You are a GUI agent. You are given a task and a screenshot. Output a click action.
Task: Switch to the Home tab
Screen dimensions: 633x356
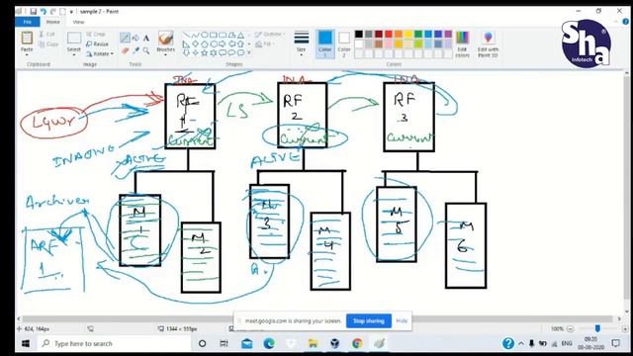[x=52, y=22]
